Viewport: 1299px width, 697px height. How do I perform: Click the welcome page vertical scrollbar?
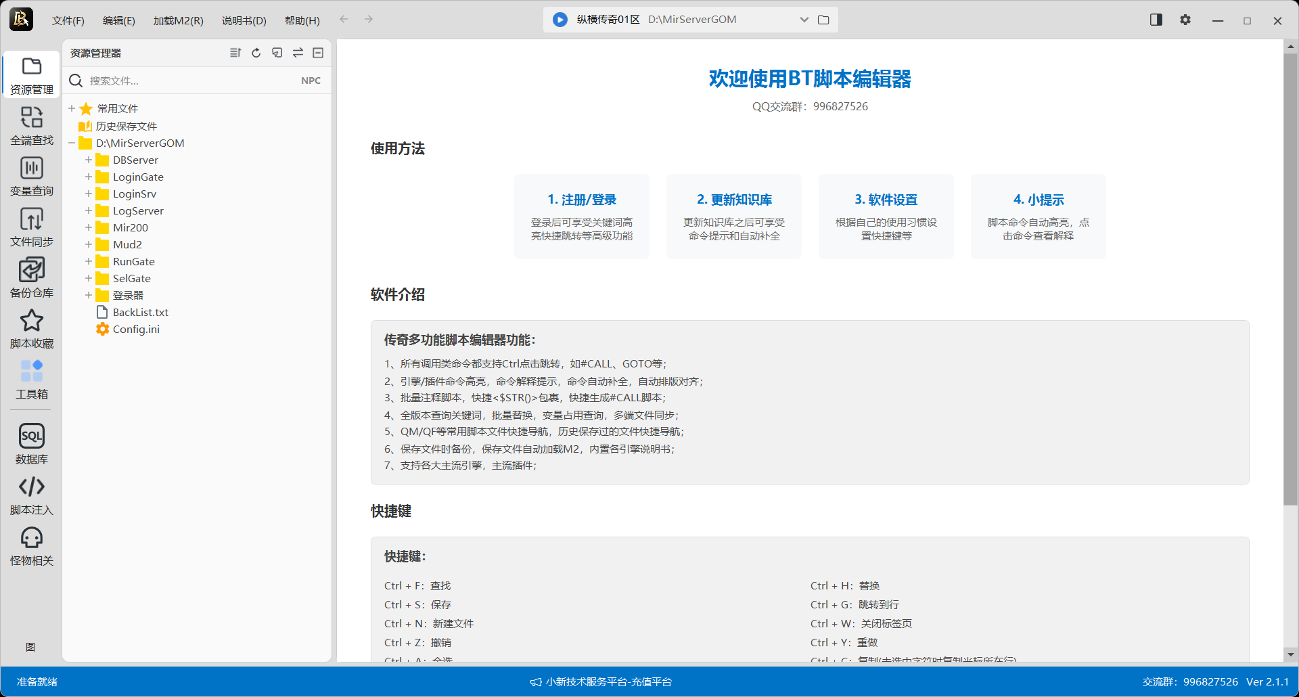(1290, 279)
